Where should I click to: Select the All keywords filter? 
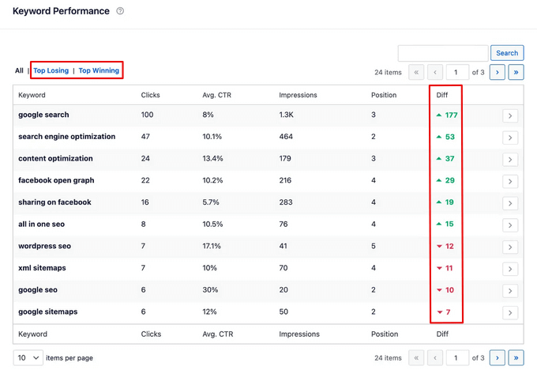[19, 70]
